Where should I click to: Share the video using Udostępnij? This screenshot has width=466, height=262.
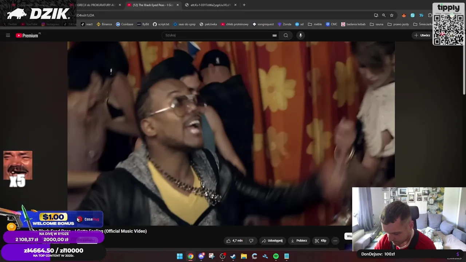272,241
